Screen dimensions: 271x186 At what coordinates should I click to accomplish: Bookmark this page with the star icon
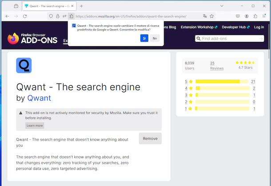211,16
